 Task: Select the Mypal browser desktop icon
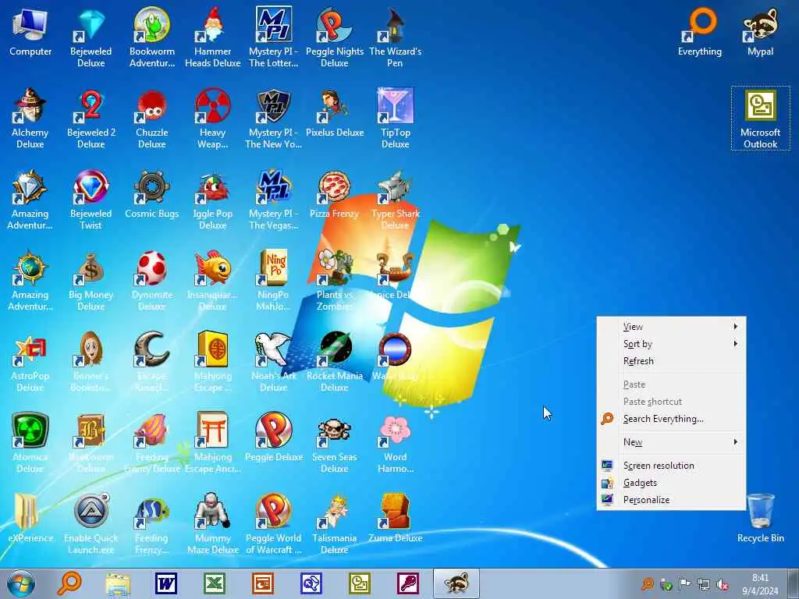tap(760, 32)
